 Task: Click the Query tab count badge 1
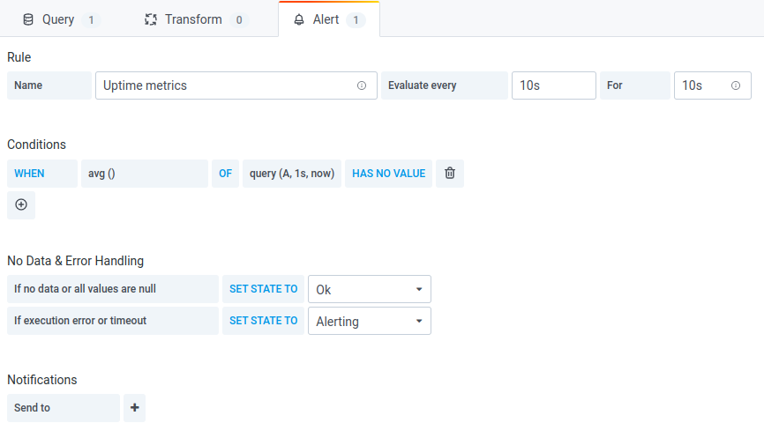tap(91, 20)
